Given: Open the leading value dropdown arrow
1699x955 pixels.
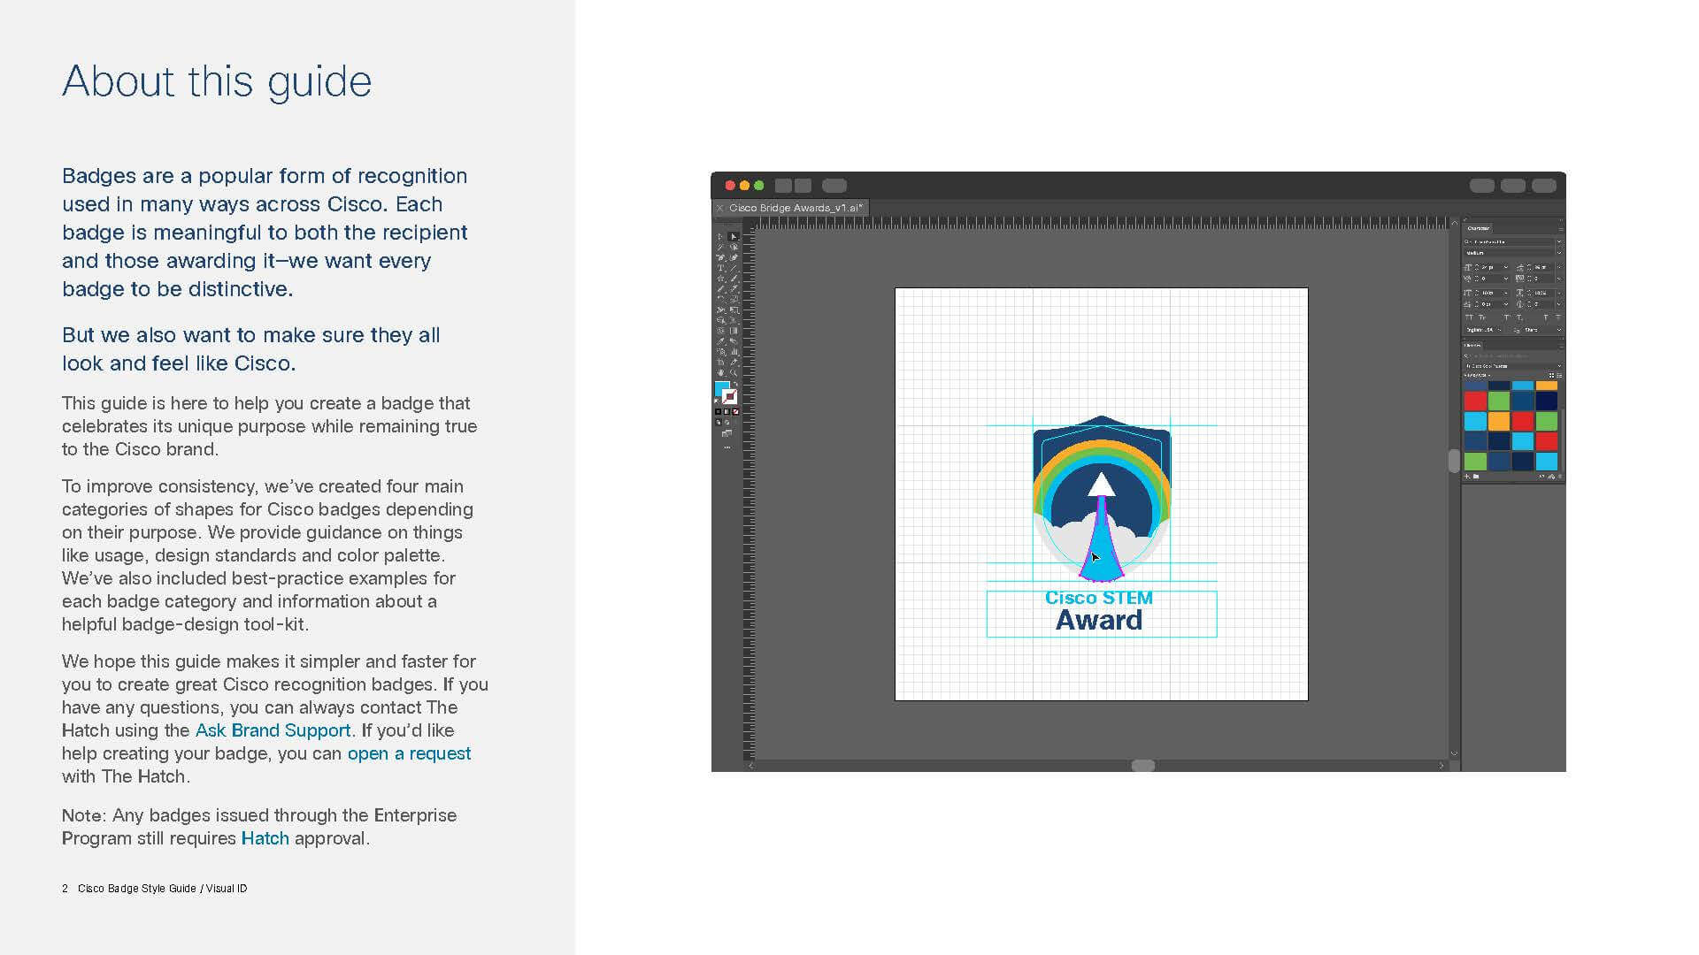Looking at the screenshot, I should [x=1559, y=267].
